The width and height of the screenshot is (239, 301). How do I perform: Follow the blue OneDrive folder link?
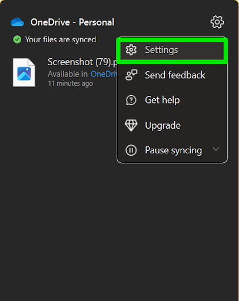pyautogui.click(x=104, y=74)
